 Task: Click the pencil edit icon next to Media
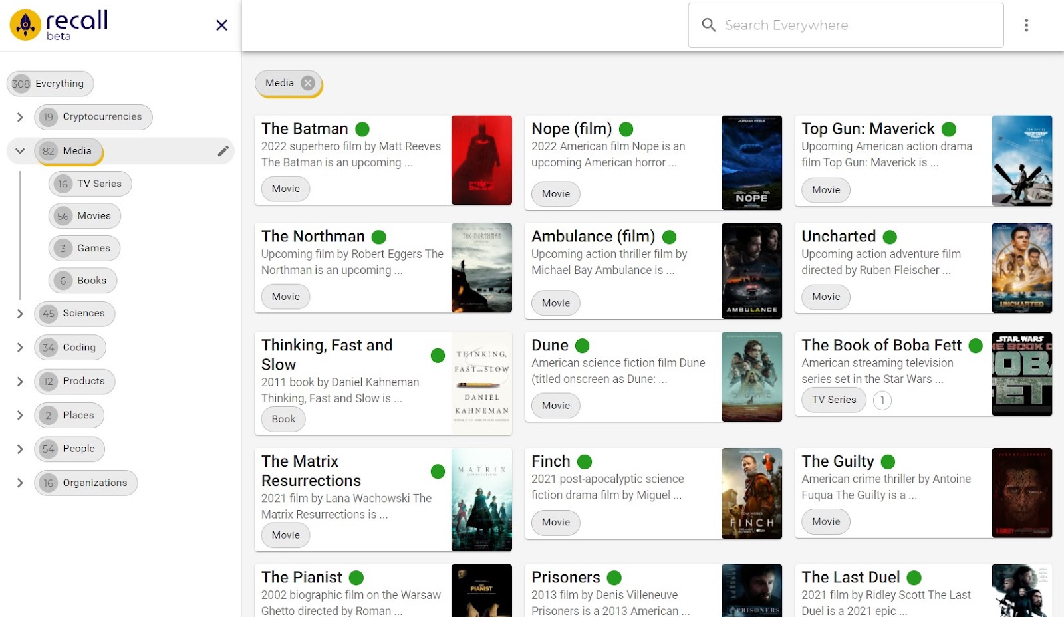[x=223, y=151]
